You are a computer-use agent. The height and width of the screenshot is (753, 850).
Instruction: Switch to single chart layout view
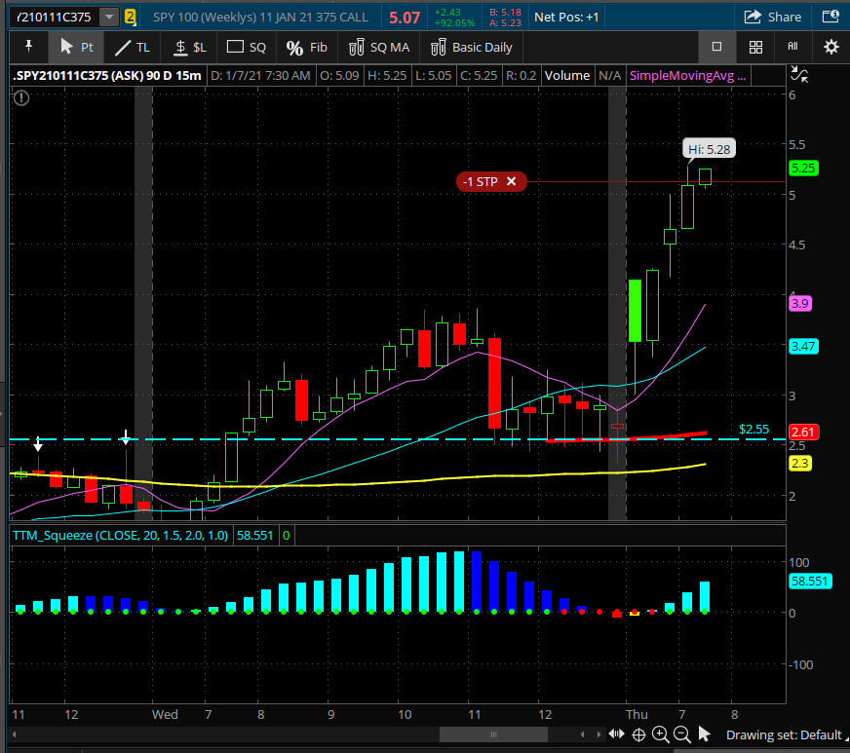click(716, 47)
